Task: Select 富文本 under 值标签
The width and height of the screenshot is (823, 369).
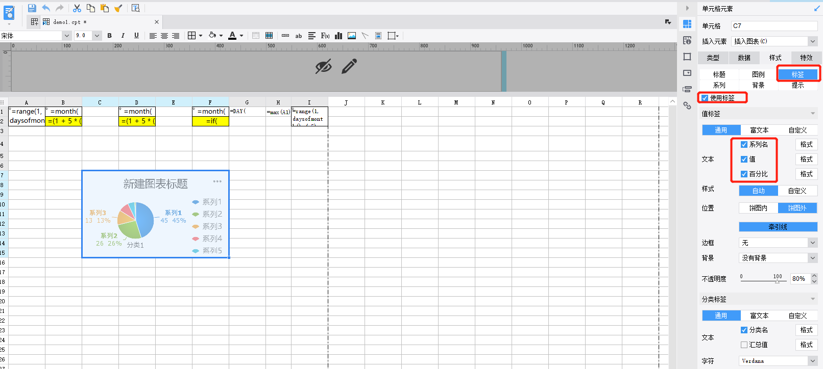Action: pos(759,130)
